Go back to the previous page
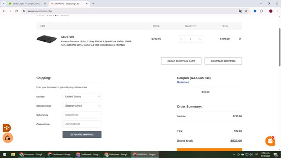Viewport: 281px width, 158px height. [x=4, y=11]
